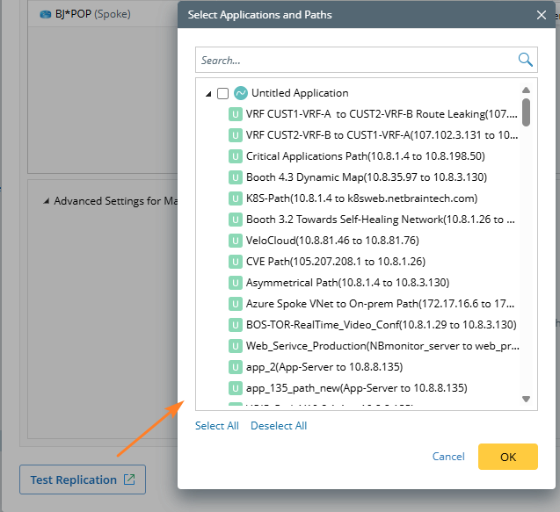Click the external link icon on Test Replication
The width and height of the screenshot is (560, 512).
coord(129,480)
